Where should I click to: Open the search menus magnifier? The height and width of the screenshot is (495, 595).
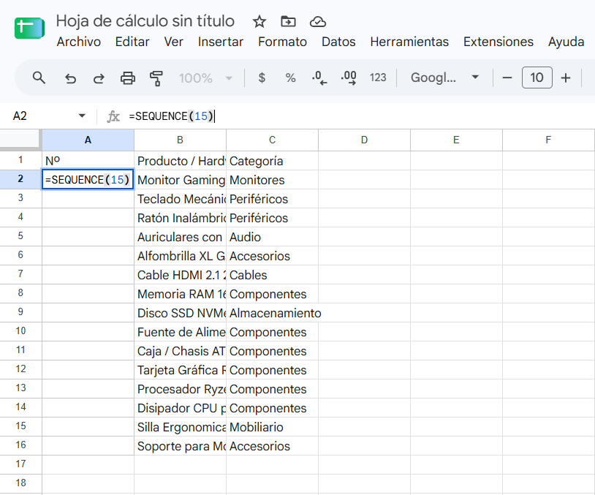(x=39, y=78)
